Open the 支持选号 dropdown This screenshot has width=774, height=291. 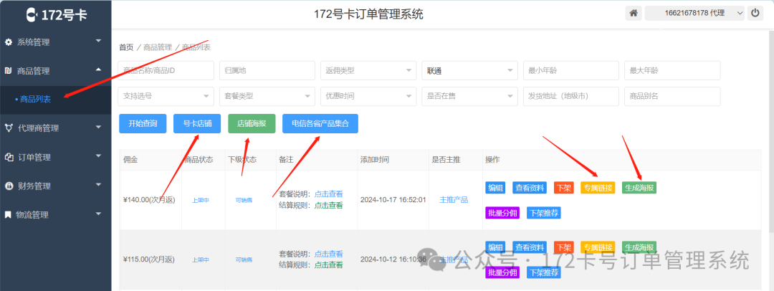pos(166,96)
